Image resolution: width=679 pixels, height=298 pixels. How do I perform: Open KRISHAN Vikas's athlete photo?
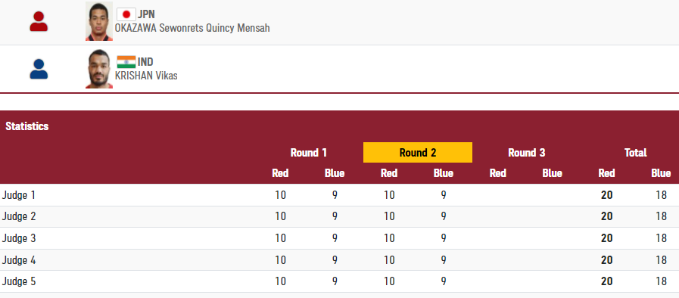[99, 69]
